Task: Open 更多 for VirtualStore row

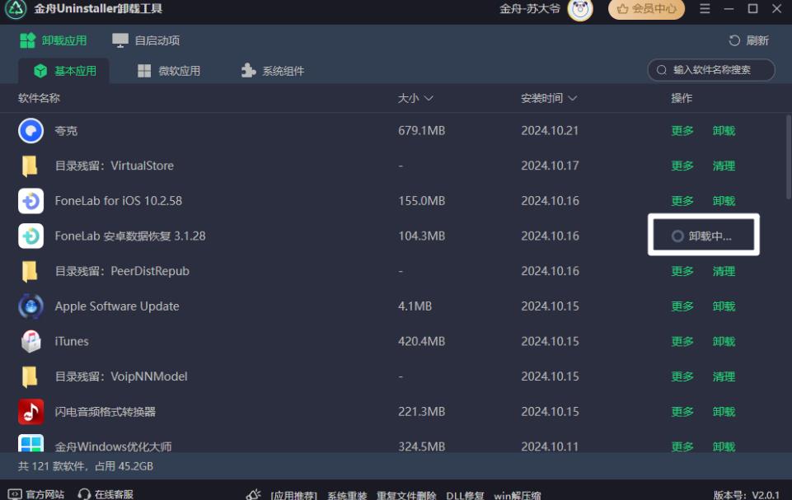Action: 682,166
